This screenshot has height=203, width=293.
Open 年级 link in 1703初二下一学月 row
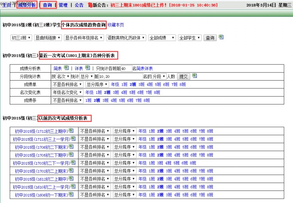142,163
